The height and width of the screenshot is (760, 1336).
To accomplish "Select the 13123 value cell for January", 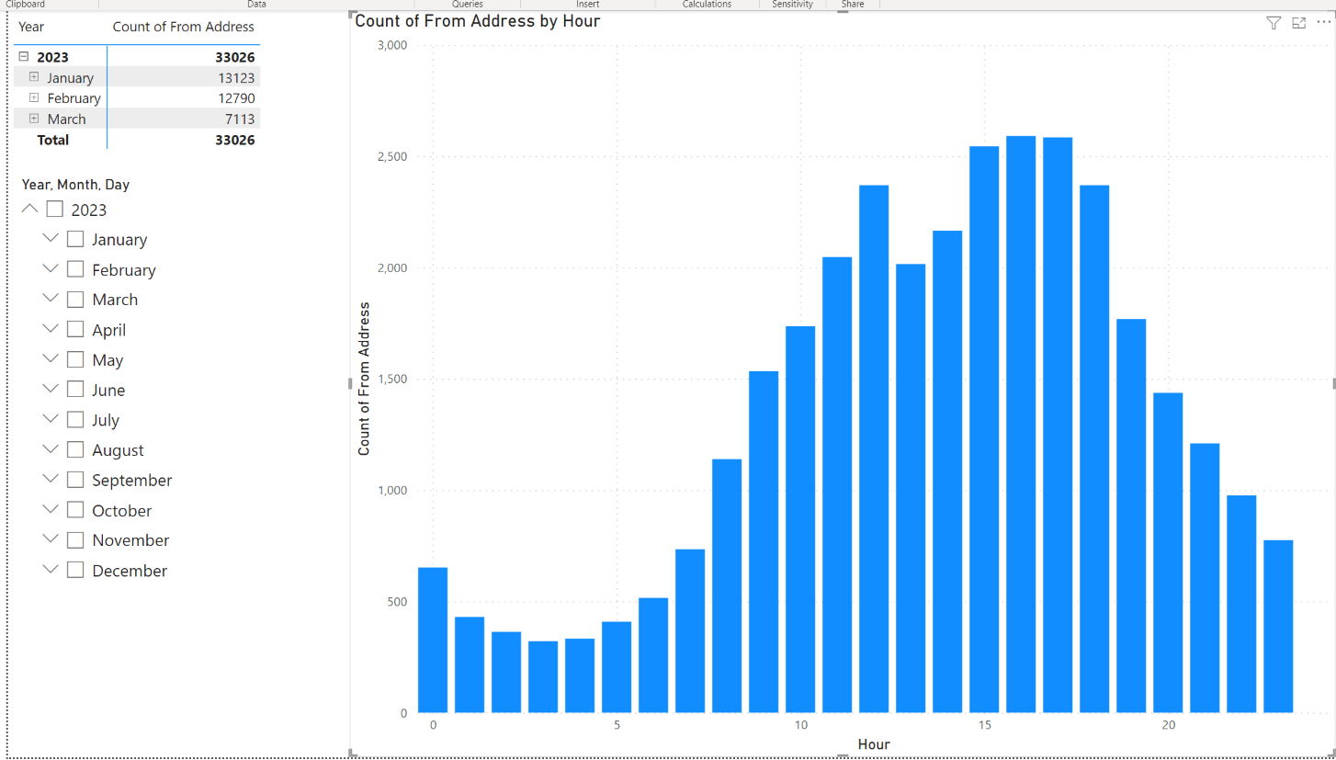I will click(x=237, y=78).
